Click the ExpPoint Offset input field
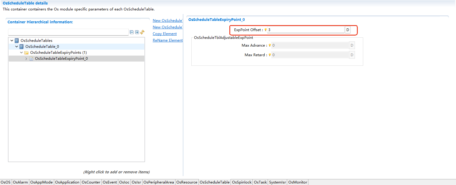 pyautogui.click(x=305, y=30)
